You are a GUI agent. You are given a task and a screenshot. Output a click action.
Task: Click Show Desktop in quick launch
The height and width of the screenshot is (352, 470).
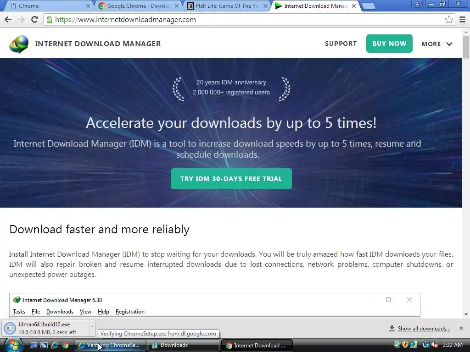(33, 346)
